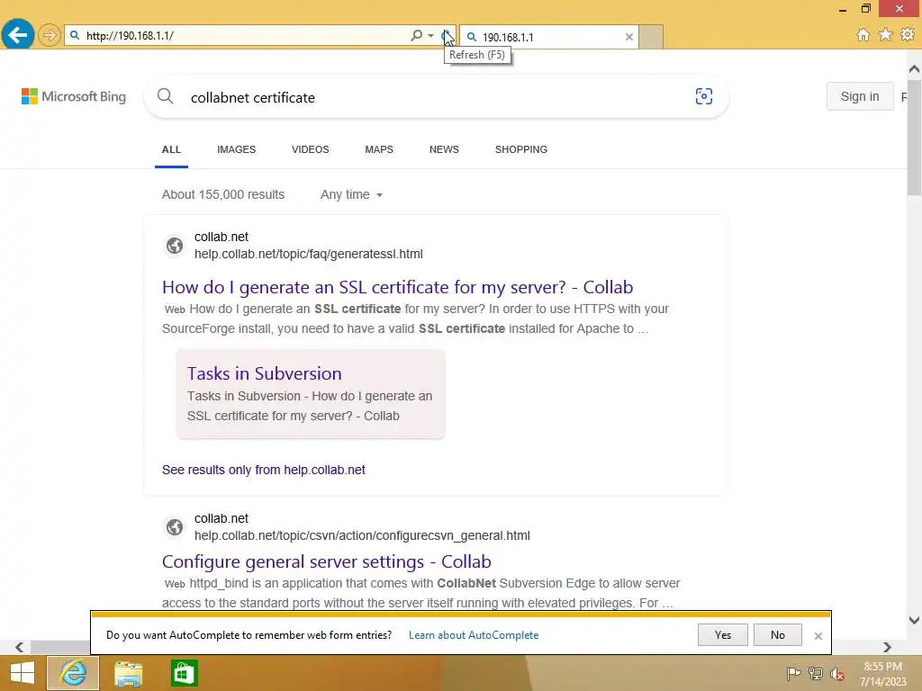The width and height of the screenshot is (922, 691).
Task: Switch to the NEWS tab
Action: pyautogui.click(x=444, y=150)
